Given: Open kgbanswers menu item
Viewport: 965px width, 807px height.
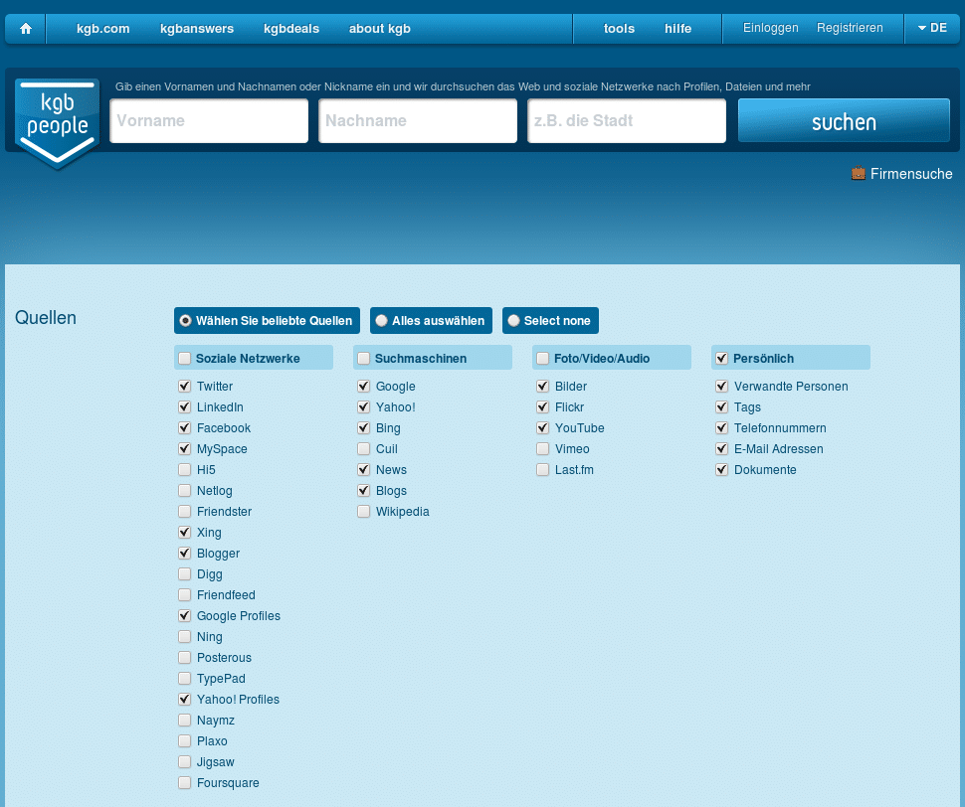Looking at the screenshot, I should [197, 28].
